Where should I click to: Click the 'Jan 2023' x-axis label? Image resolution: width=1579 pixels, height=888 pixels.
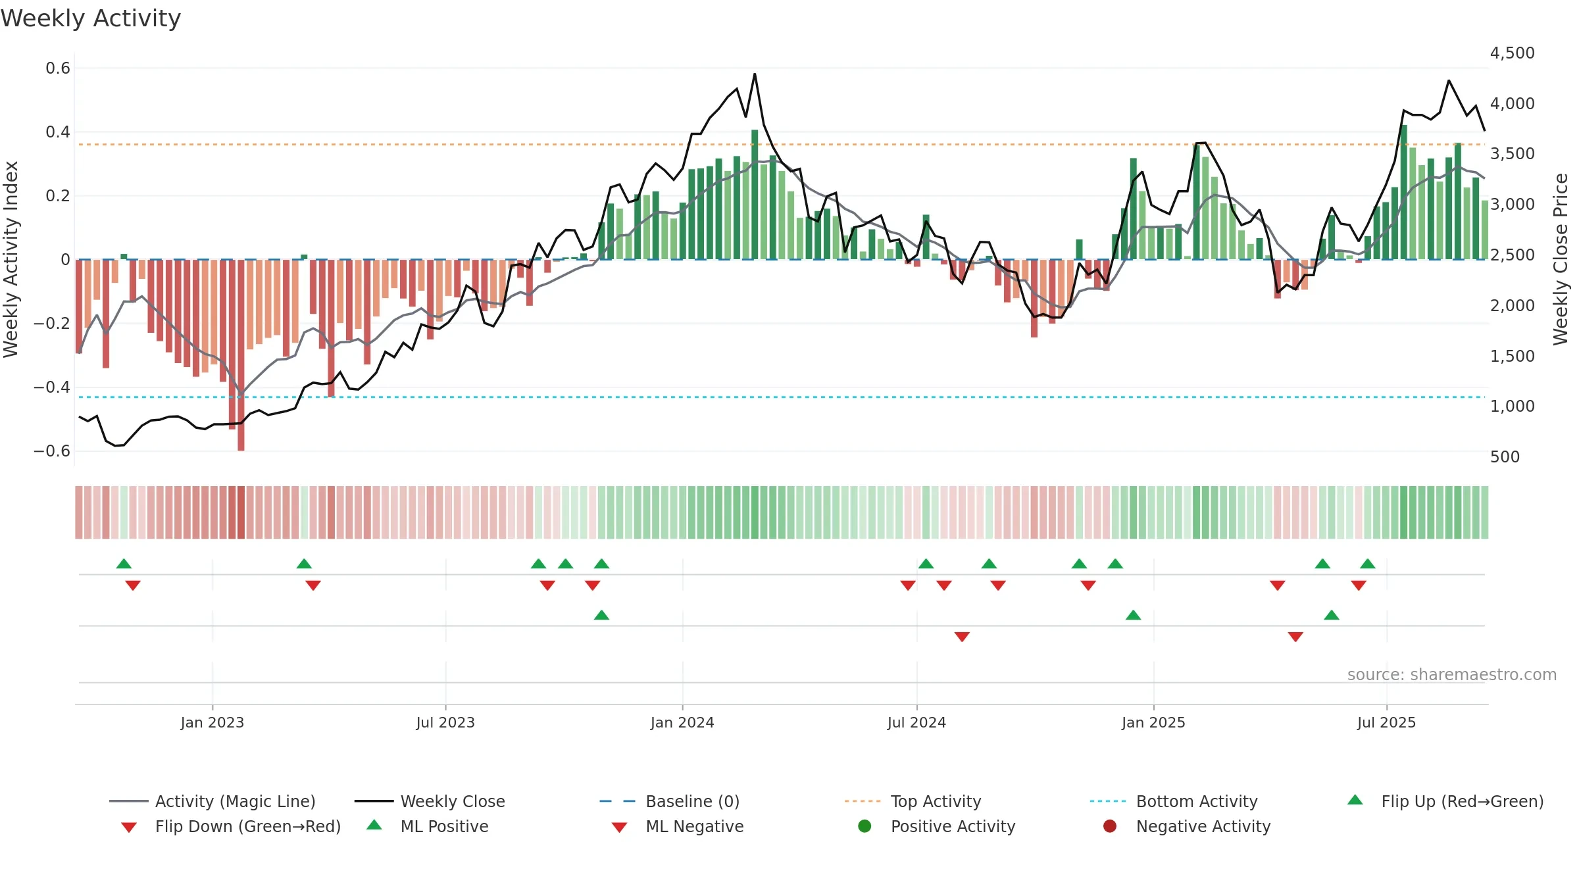[213, 722]
